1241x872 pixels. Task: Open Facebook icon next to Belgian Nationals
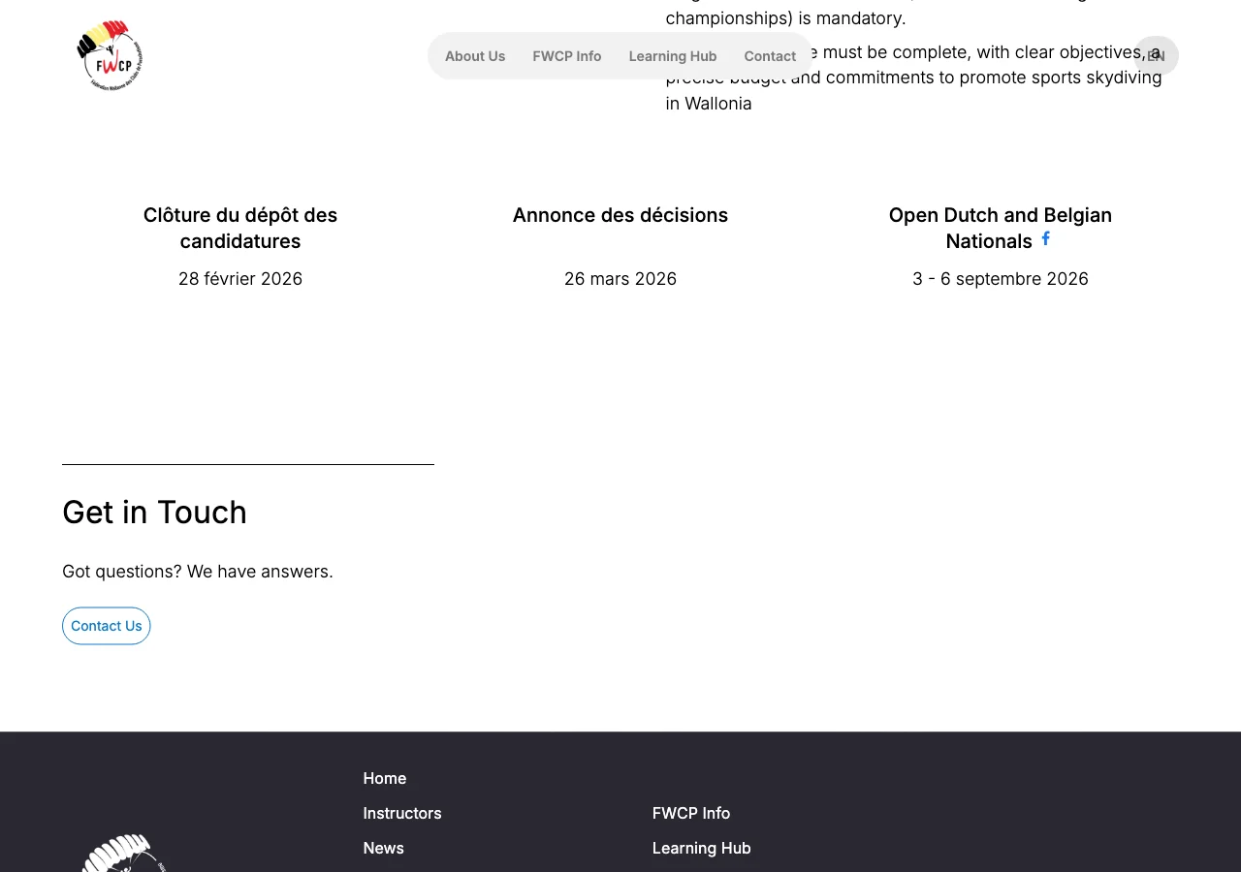pos(1045,238)
